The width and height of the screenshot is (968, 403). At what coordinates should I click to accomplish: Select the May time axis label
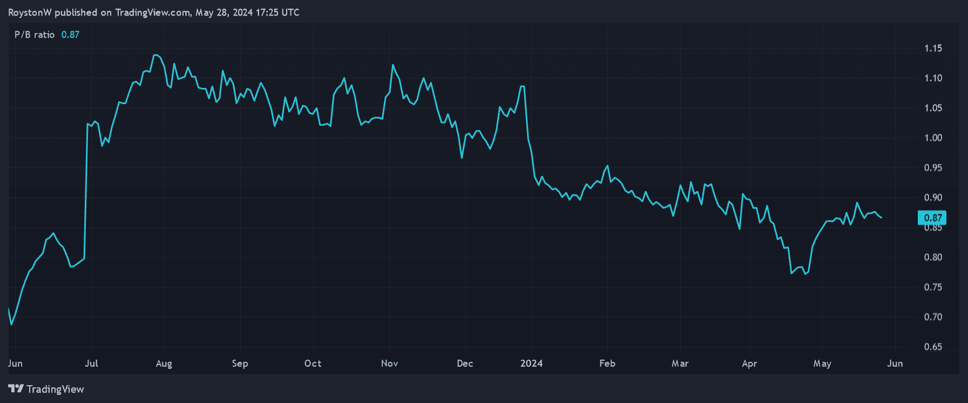pos(822,363)
